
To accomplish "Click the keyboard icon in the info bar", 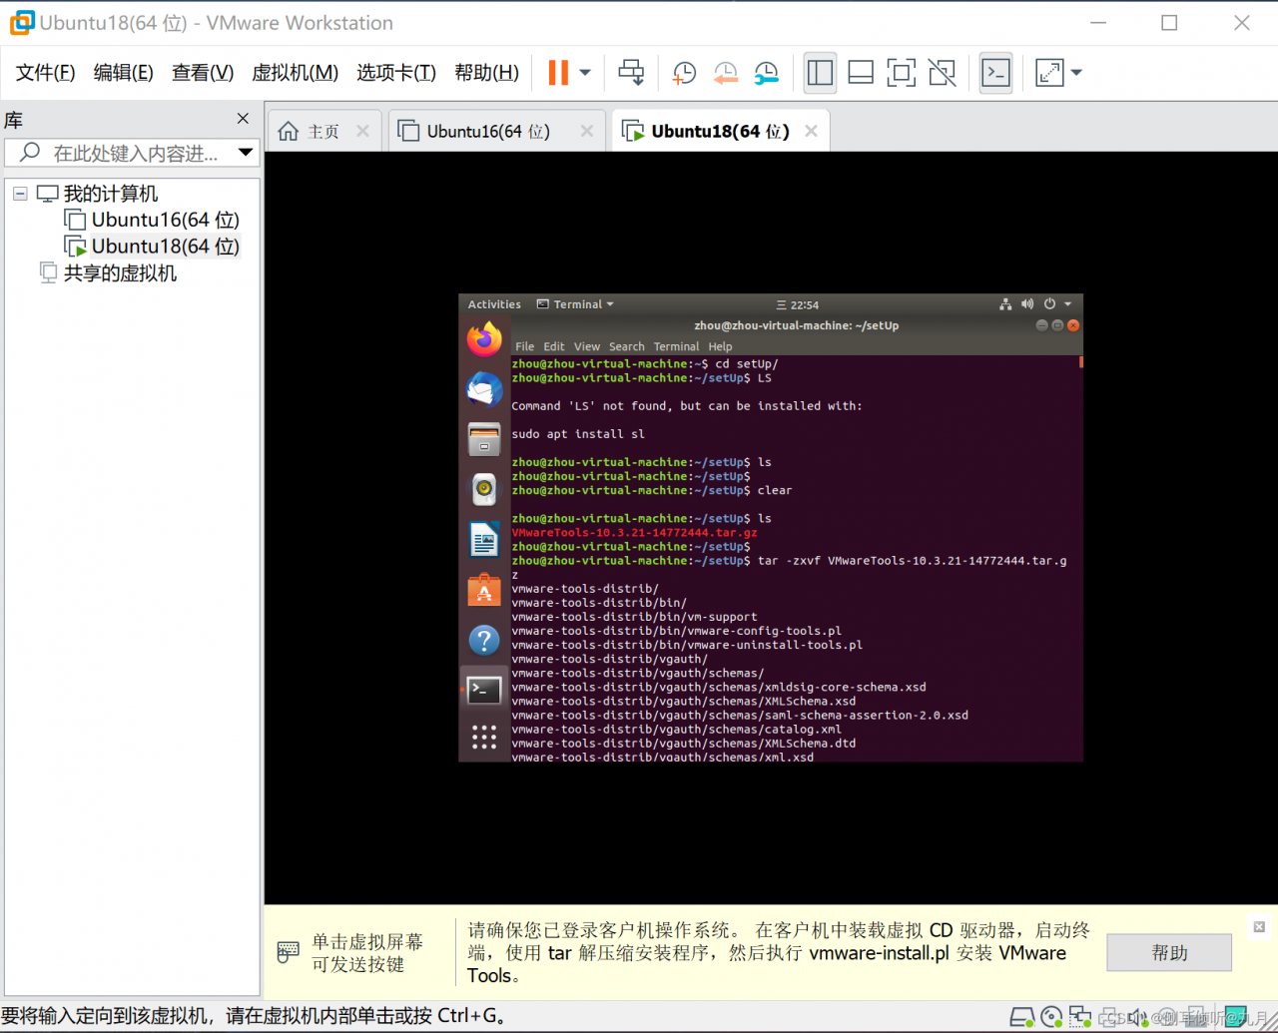I will (x=288, y=952).
